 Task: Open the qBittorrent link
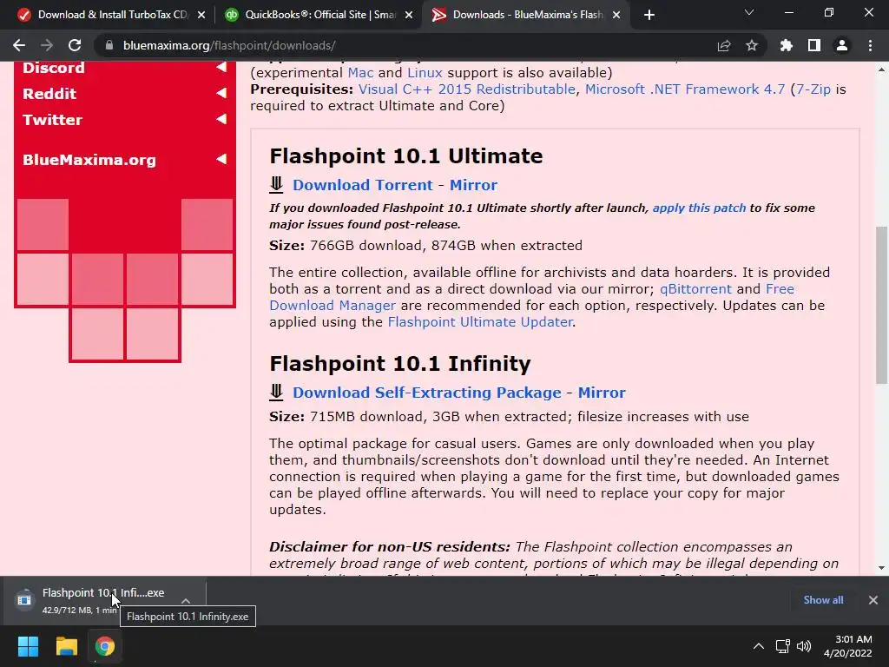tap(695, 288)
